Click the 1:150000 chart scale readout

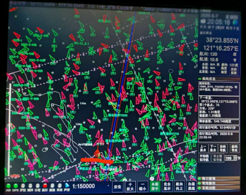pyautogui.click(x=84, y=186)
